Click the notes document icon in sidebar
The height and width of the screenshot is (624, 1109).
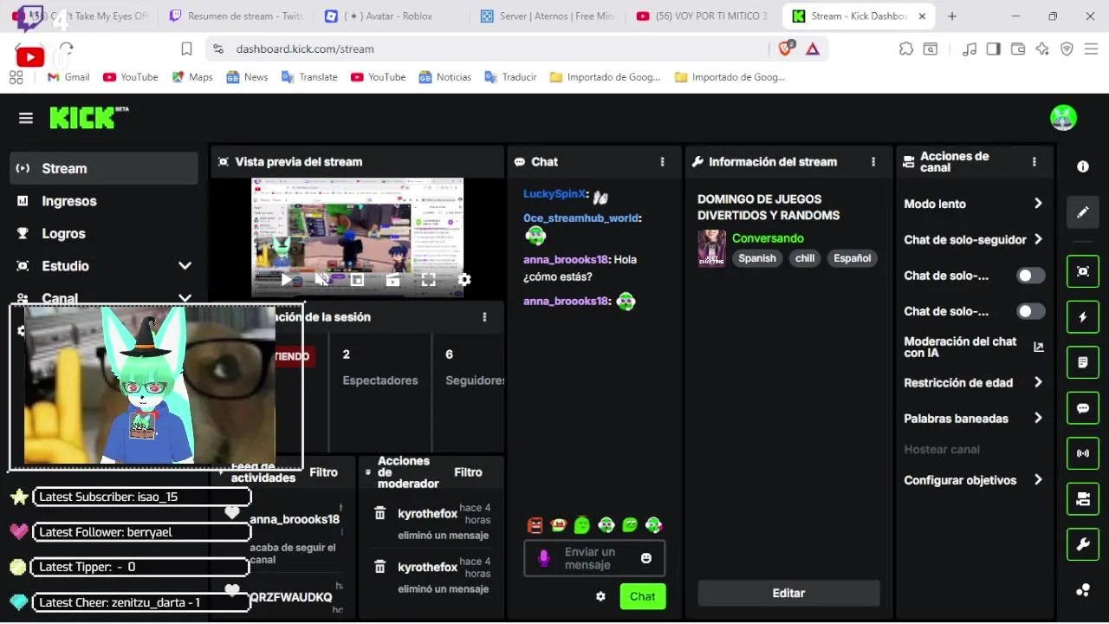click(x=1083, y=362)
